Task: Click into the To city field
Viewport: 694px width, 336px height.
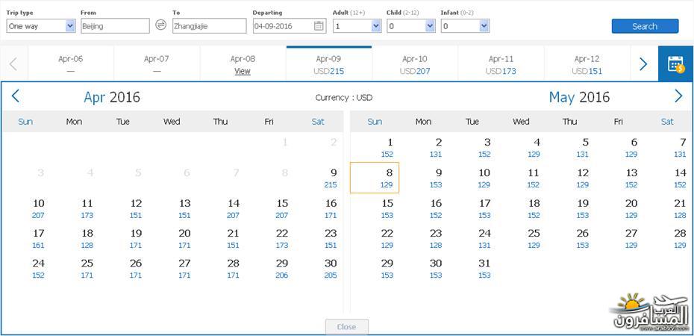Action: (x=210, y=25)
